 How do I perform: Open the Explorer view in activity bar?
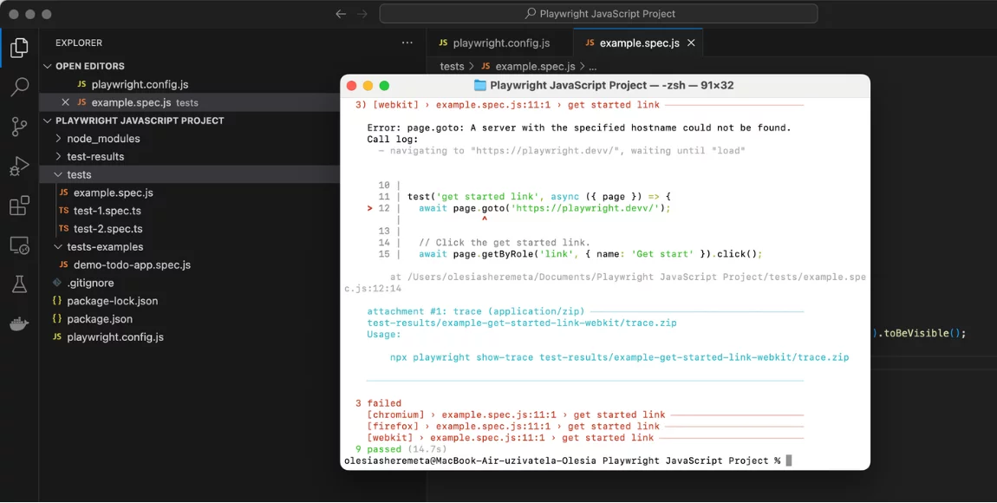(19, 47)
